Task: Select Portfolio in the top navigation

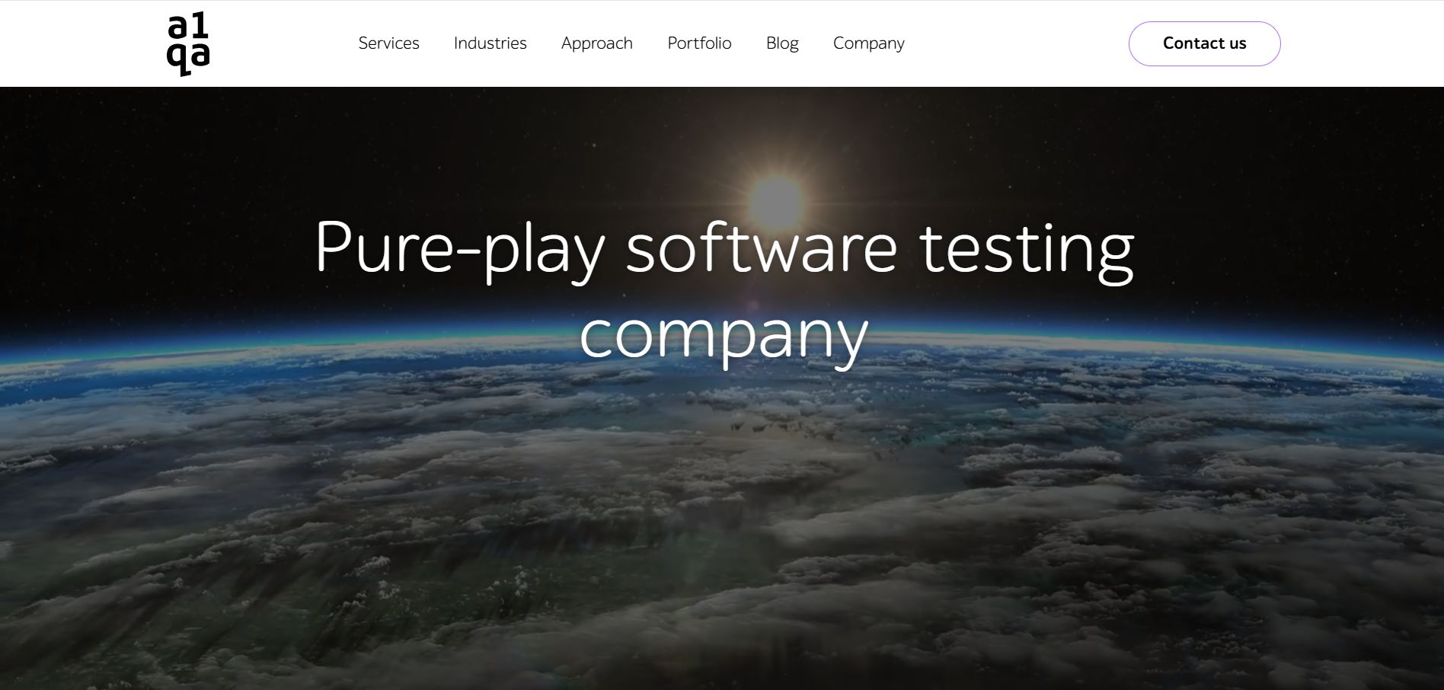Action: tap(699, 43)
